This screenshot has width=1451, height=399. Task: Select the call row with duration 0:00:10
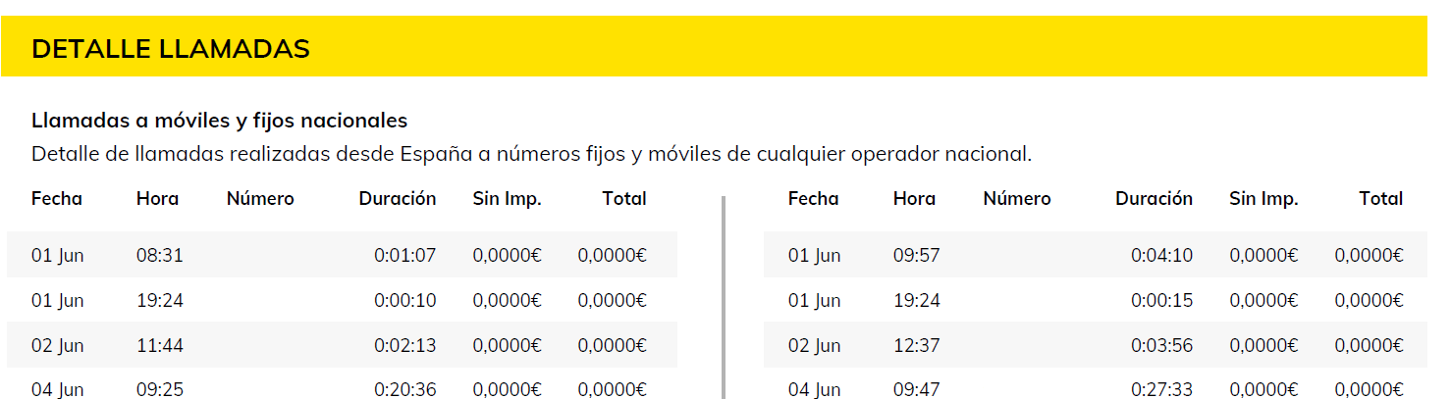(342, 300)
